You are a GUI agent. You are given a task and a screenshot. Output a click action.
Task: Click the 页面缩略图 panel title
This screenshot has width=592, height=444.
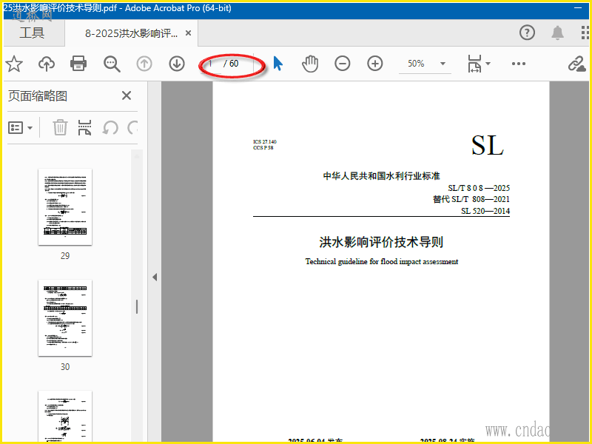click(38, 96)
